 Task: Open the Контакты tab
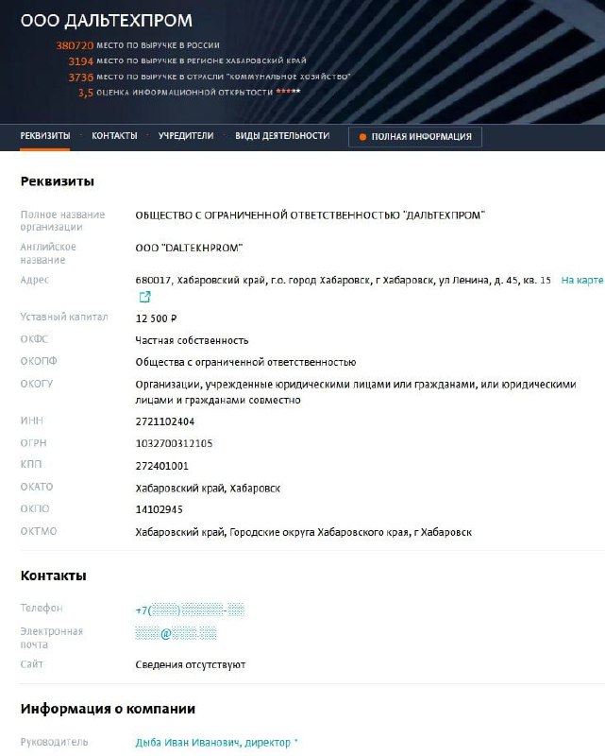point(114,136)
